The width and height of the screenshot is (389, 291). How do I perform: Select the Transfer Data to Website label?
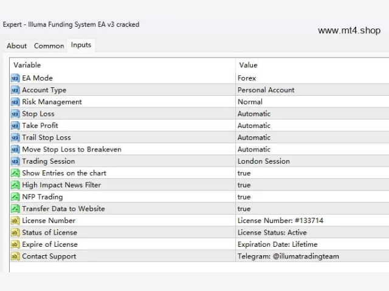[63, 209]
